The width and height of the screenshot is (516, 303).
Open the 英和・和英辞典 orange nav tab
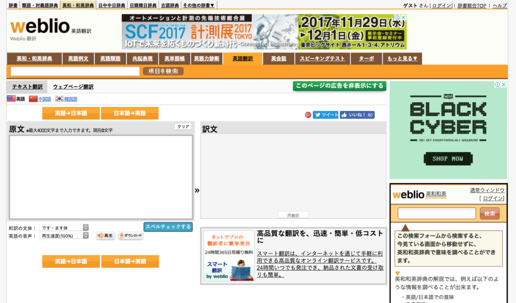pos(34,58)
